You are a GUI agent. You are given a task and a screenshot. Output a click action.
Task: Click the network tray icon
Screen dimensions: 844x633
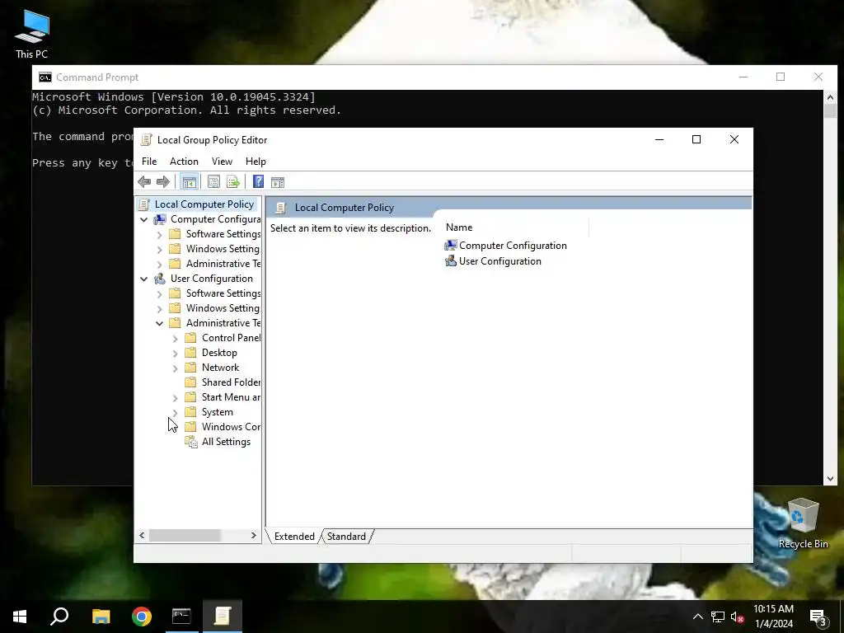click(x=718, y=617)
